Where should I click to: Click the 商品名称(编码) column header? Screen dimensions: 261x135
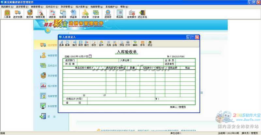pos(84,68)
